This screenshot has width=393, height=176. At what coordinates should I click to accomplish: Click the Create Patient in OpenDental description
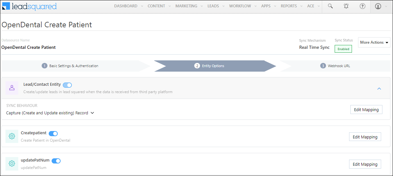(46, 140)
